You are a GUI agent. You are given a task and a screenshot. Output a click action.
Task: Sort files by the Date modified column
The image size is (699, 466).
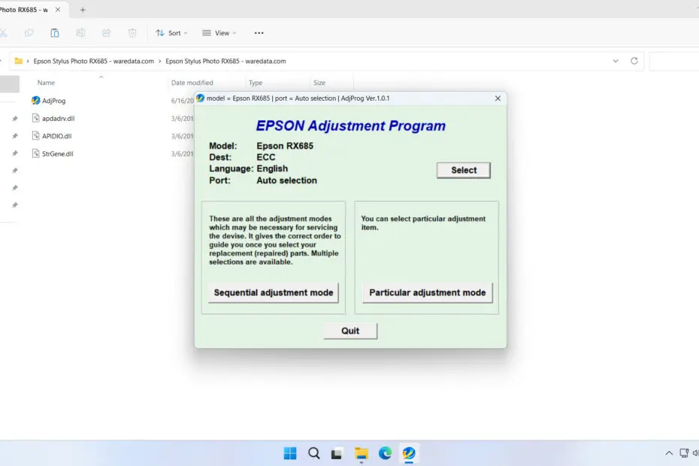pos(192,83)
